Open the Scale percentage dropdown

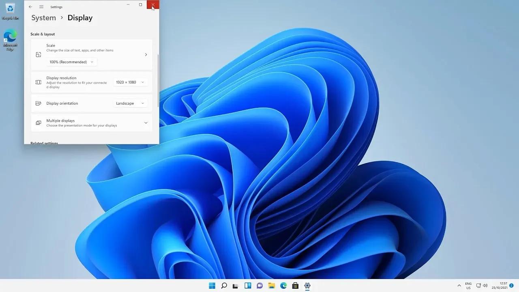(x=72, y=62)
